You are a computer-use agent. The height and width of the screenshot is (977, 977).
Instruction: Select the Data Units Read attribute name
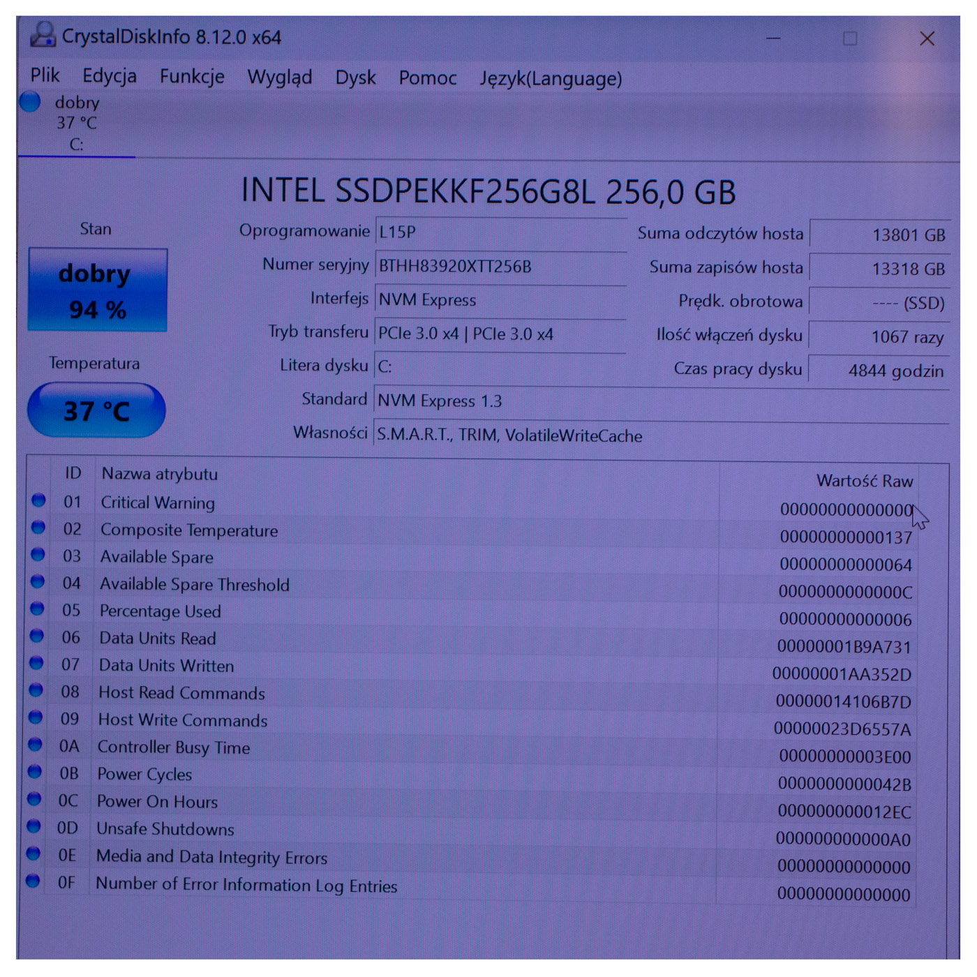(158, 638)
